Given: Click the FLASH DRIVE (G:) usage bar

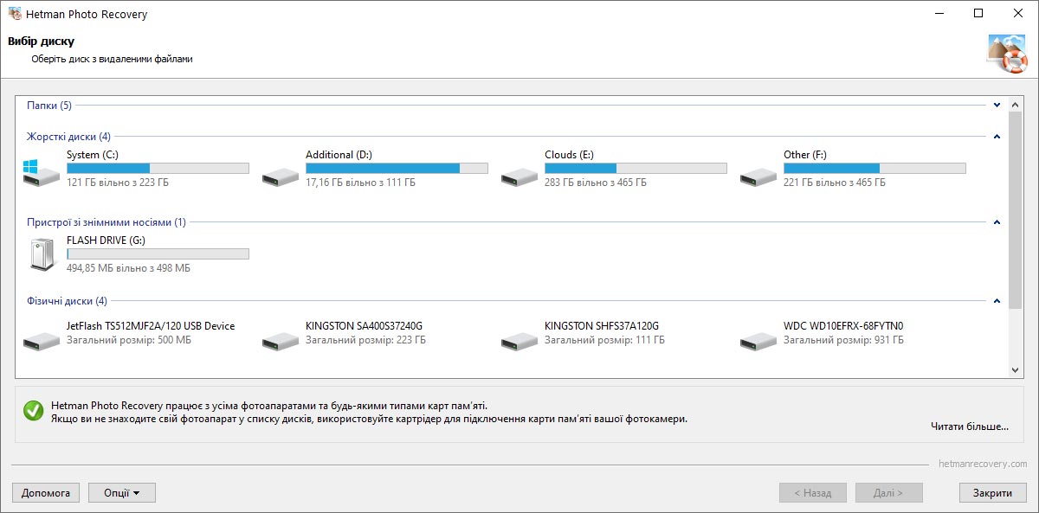Looking at the screenshot, I should [158, 253].
